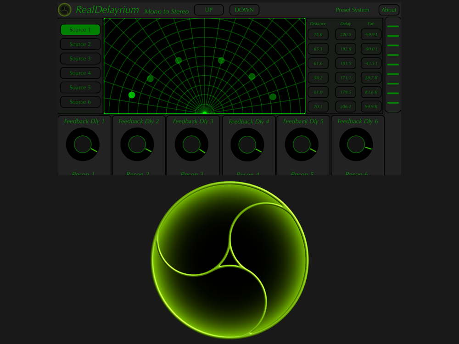Click Pan field showing -90.0 L
The height and width of the screenshot is (344, 459).
pos(371,49)
